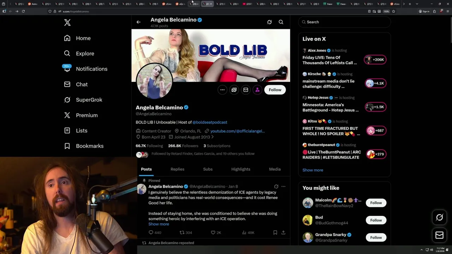
Task: Open Lists in the sidebar
Action: [x=76, y=131]
